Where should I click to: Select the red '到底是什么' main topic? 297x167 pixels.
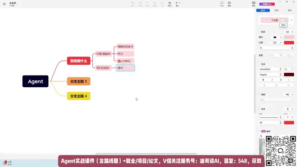coord(78,61)
